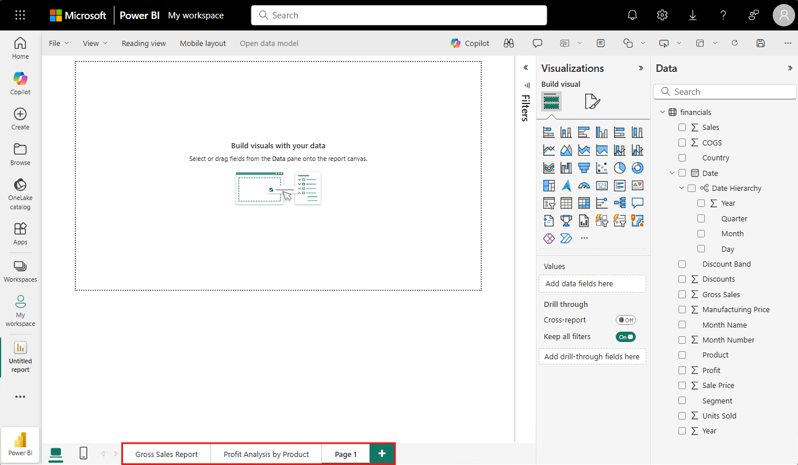This screenshot has width=798, height=465.
Task: Add a new report page with the plus button
Action: click(x=382, y=454)
